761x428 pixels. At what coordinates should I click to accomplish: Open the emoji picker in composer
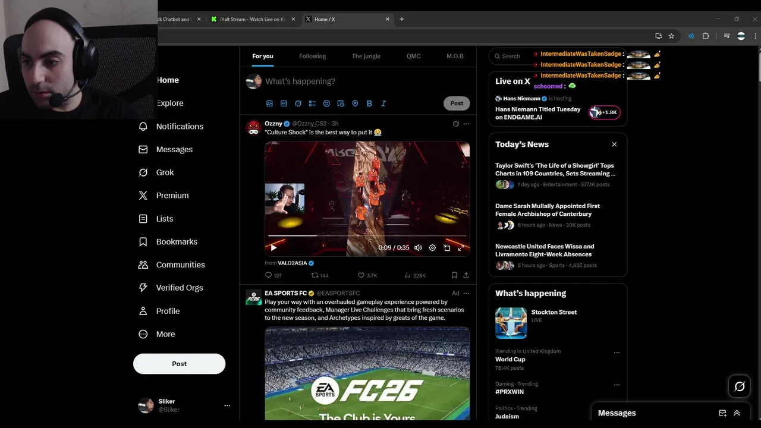[x=326, y=103]
